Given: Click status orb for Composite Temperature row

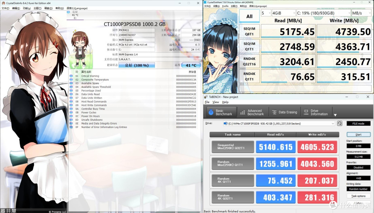Looking at the screenshot, I should 71,79.
